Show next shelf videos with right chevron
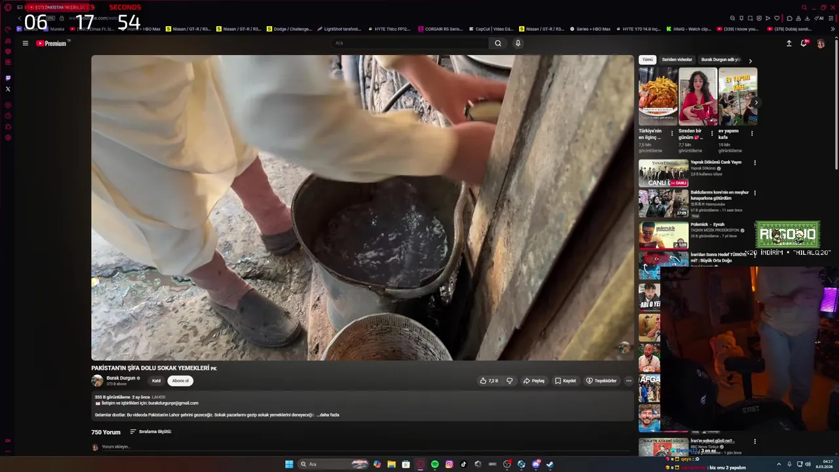 pos(755,103)
